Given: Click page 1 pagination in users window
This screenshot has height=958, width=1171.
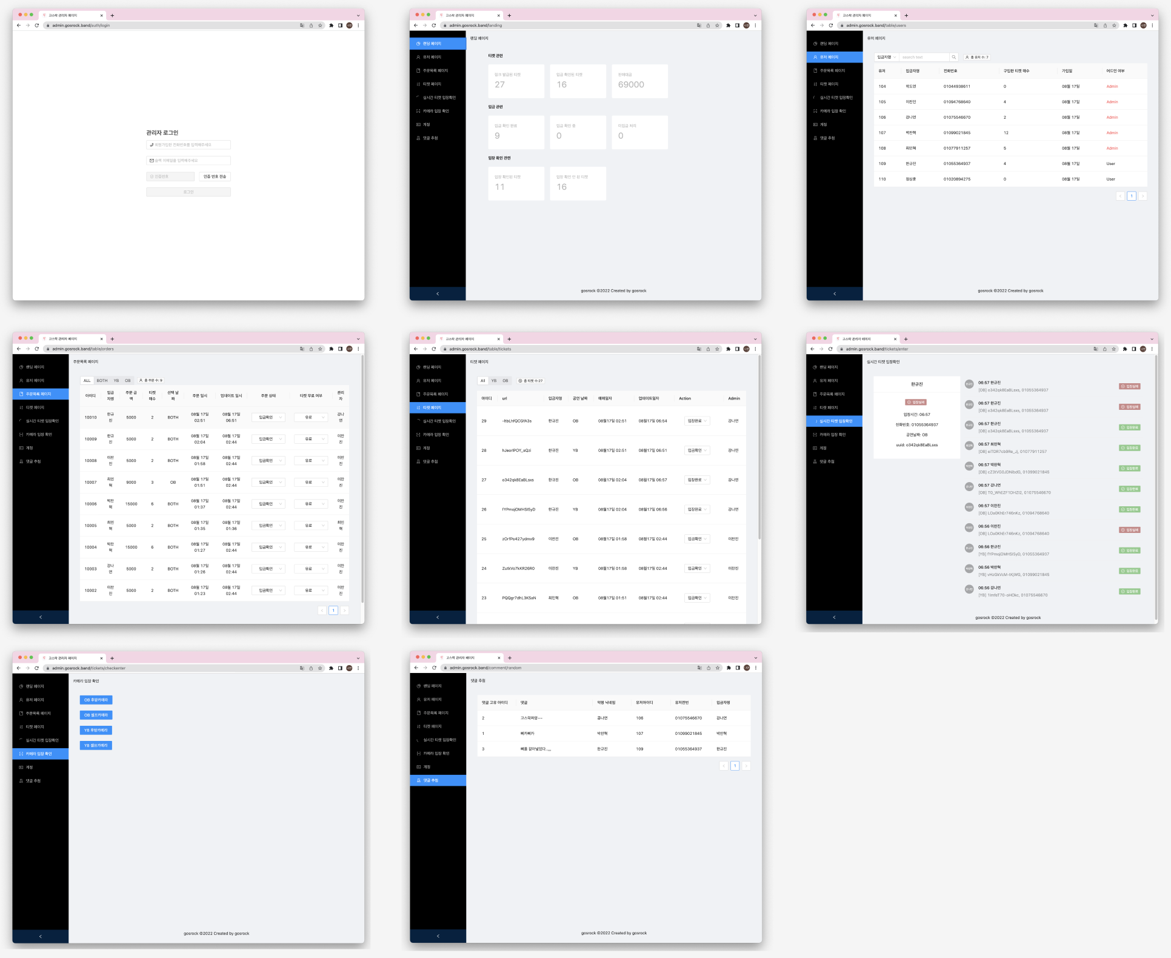Looking at the screenshot, I should (1131, 196).
